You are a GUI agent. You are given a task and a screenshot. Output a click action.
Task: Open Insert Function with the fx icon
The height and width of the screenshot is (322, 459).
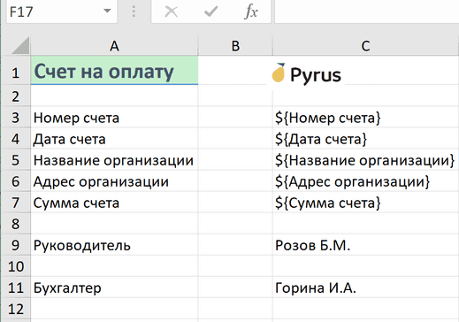(251, 11)
